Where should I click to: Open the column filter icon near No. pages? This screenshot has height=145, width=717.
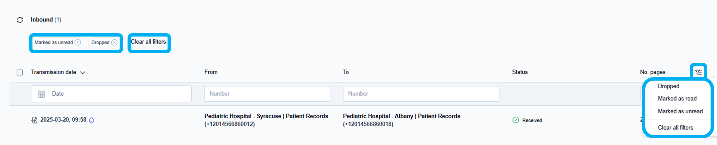point(699,72)
